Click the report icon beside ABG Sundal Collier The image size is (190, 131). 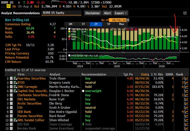pos(15,120)
